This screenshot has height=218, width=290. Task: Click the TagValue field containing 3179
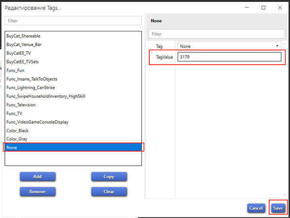click(x=229, y=57)
